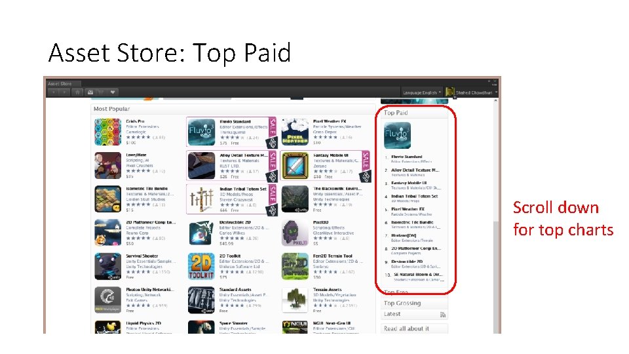
Task: Navigate forward with the right arrow
Action: coord(64,92)
